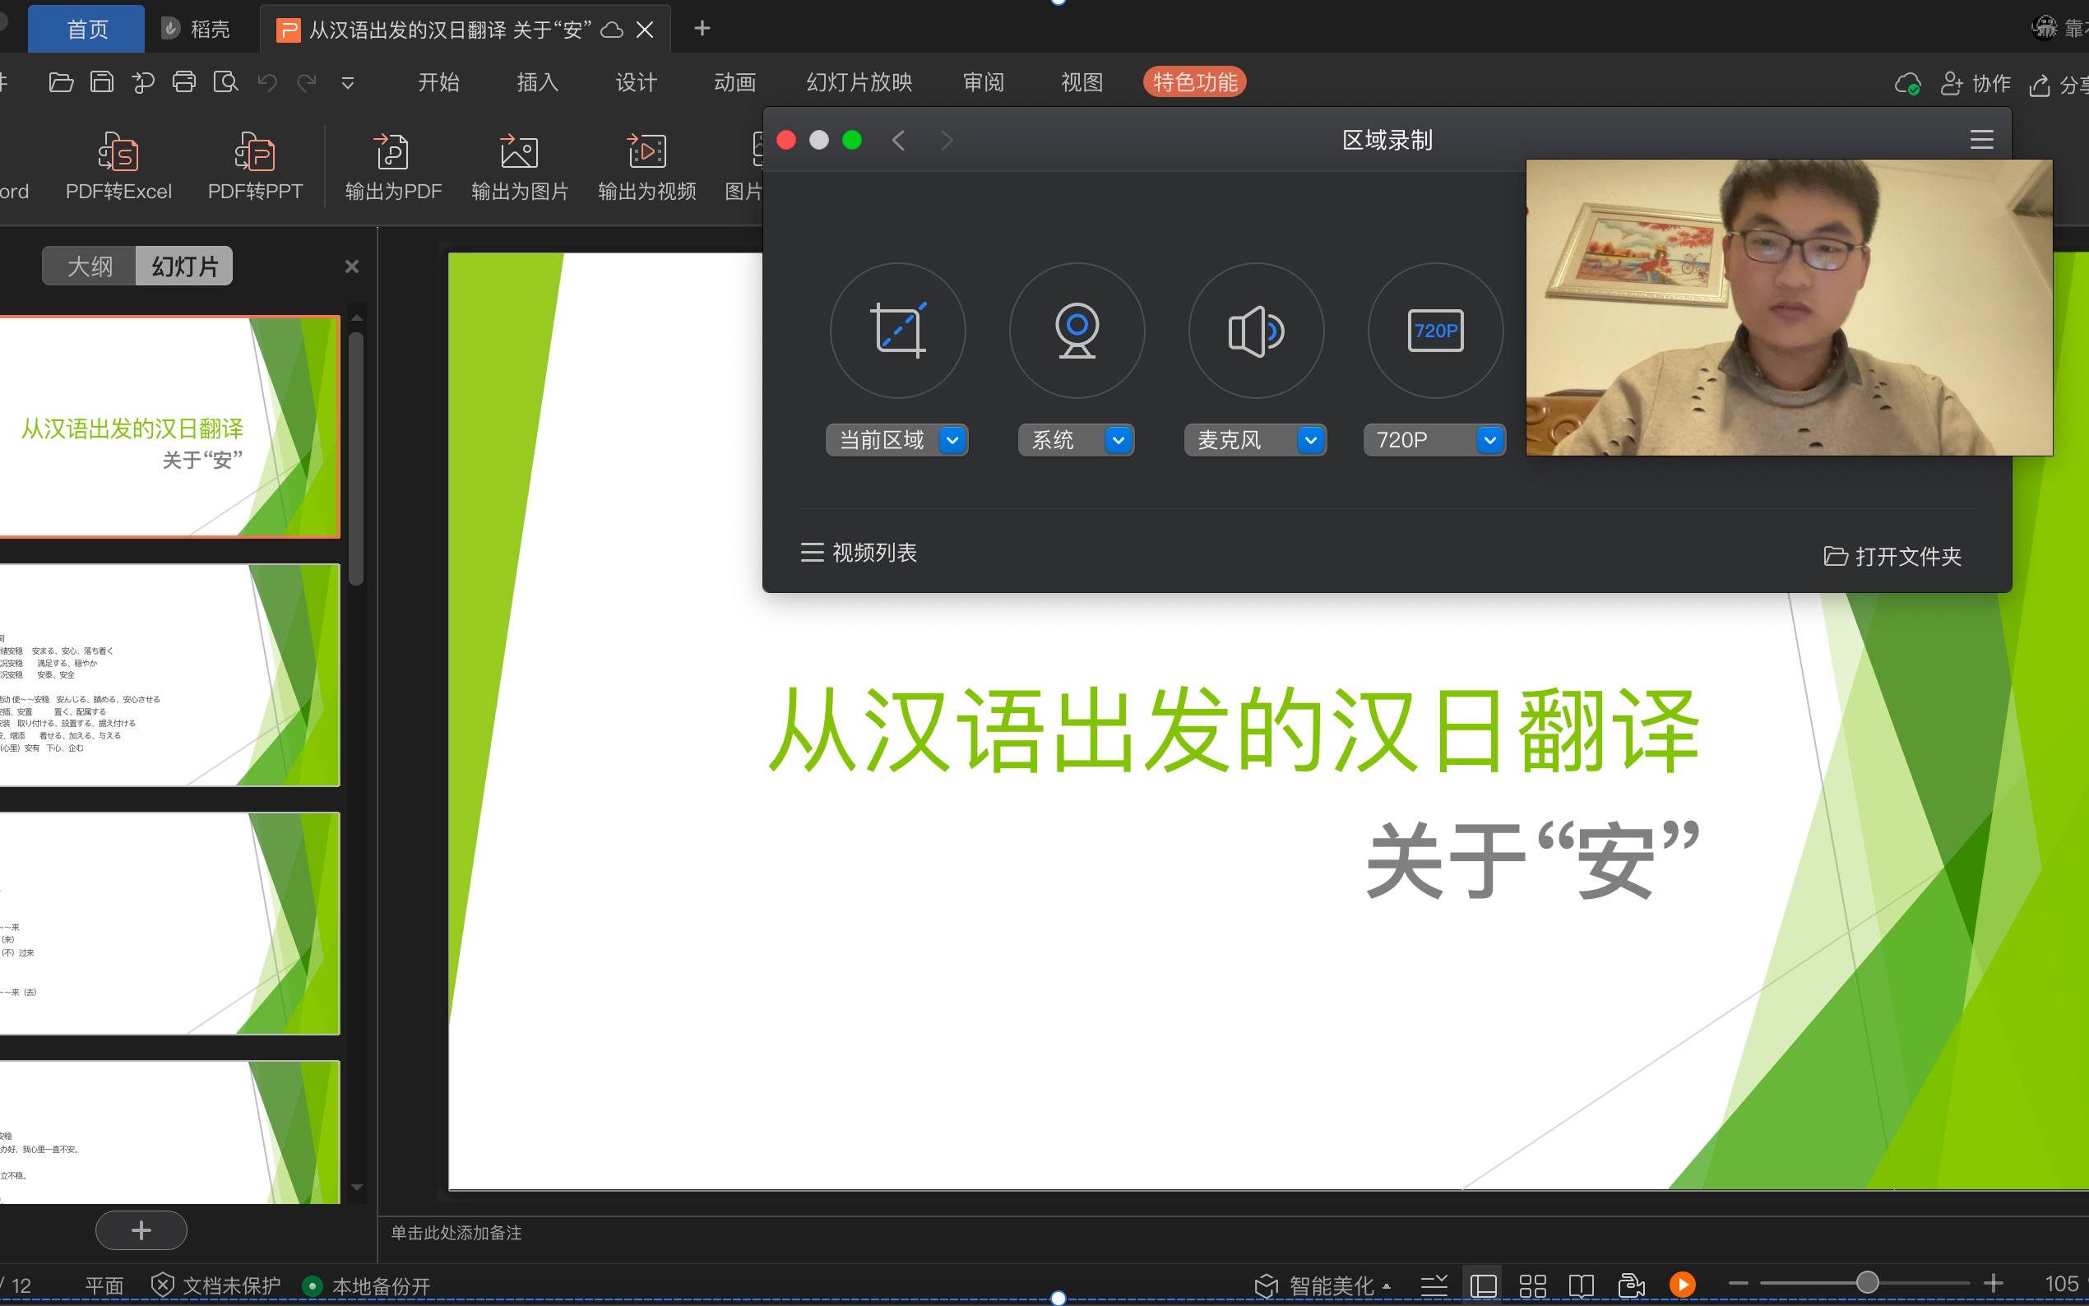
Task: Switch to 视图 ribbon tab
Action: click(x=1082, y=82)
